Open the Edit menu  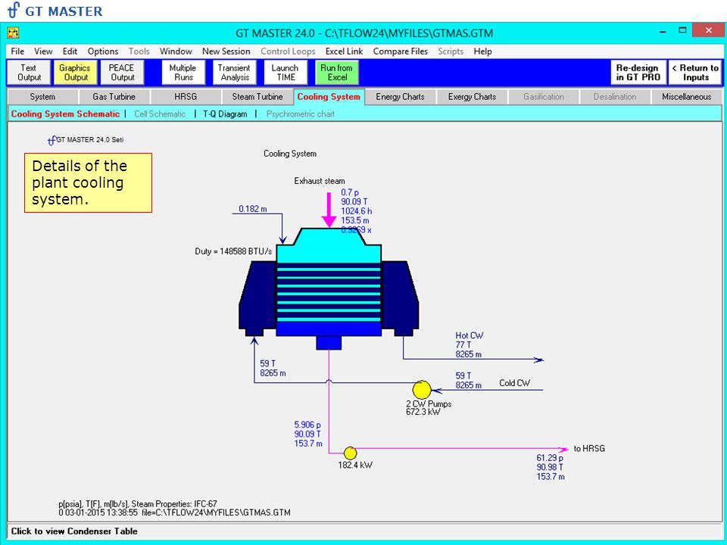[x=70, y=51]
